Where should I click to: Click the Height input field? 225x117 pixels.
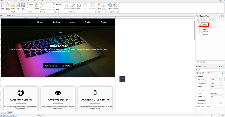[x=216, y=87]
